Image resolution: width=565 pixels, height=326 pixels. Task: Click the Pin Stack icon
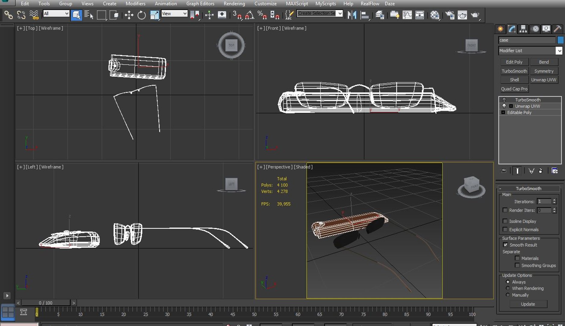[x=503, y=171]
